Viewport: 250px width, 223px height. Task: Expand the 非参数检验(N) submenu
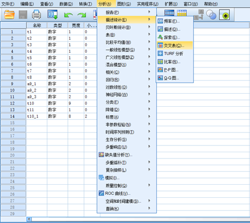127,125
